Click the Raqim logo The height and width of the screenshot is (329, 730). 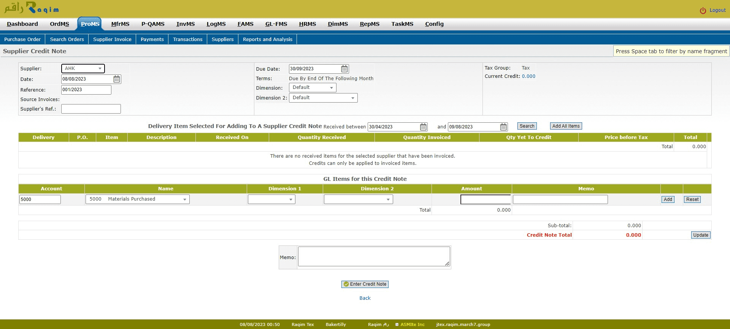point(32,8)
